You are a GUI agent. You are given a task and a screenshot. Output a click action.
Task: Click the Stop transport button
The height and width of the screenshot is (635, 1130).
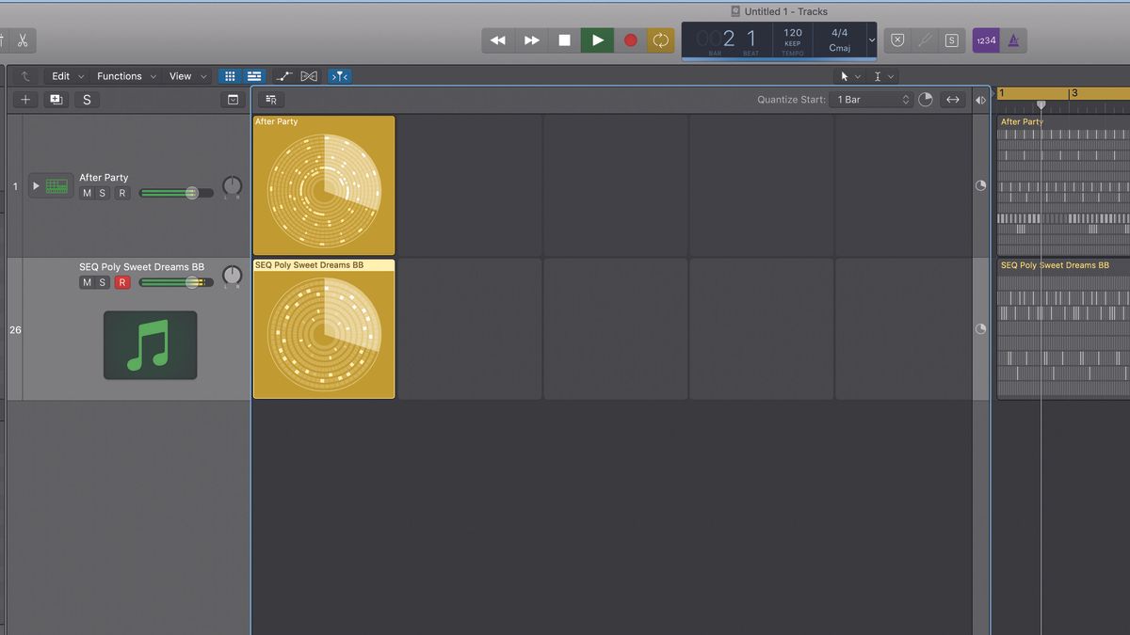coord(564,40)
